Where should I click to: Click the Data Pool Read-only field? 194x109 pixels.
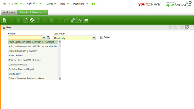point(73,38)
